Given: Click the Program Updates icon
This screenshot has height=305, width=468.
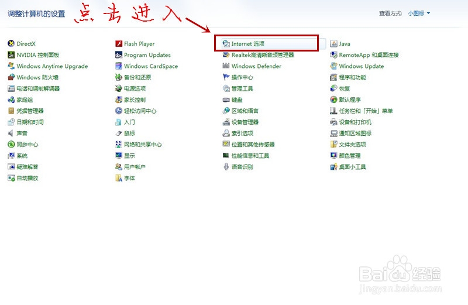Looking at the screenshot, I should (119, 55).
